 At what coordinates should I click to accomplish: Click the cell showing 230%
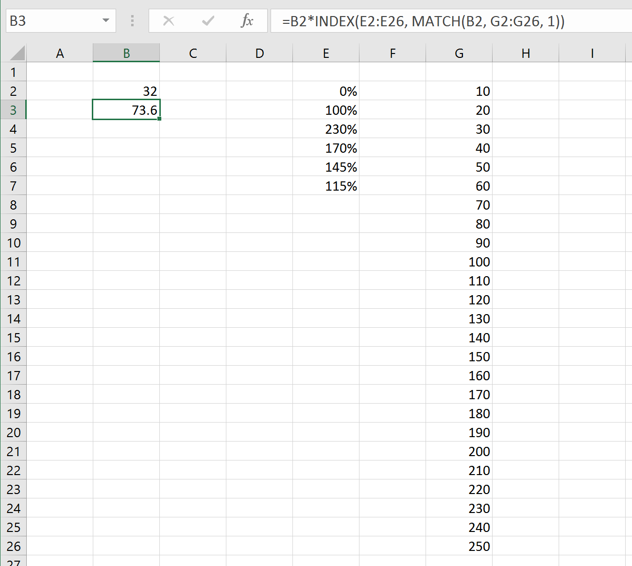tap(325, 129)
